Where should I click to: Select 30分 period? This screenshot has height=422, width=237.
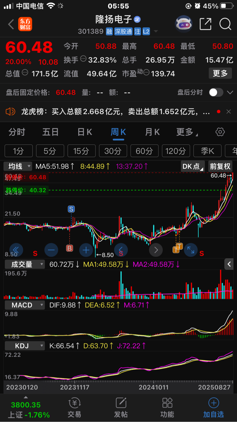click(113, 151)
